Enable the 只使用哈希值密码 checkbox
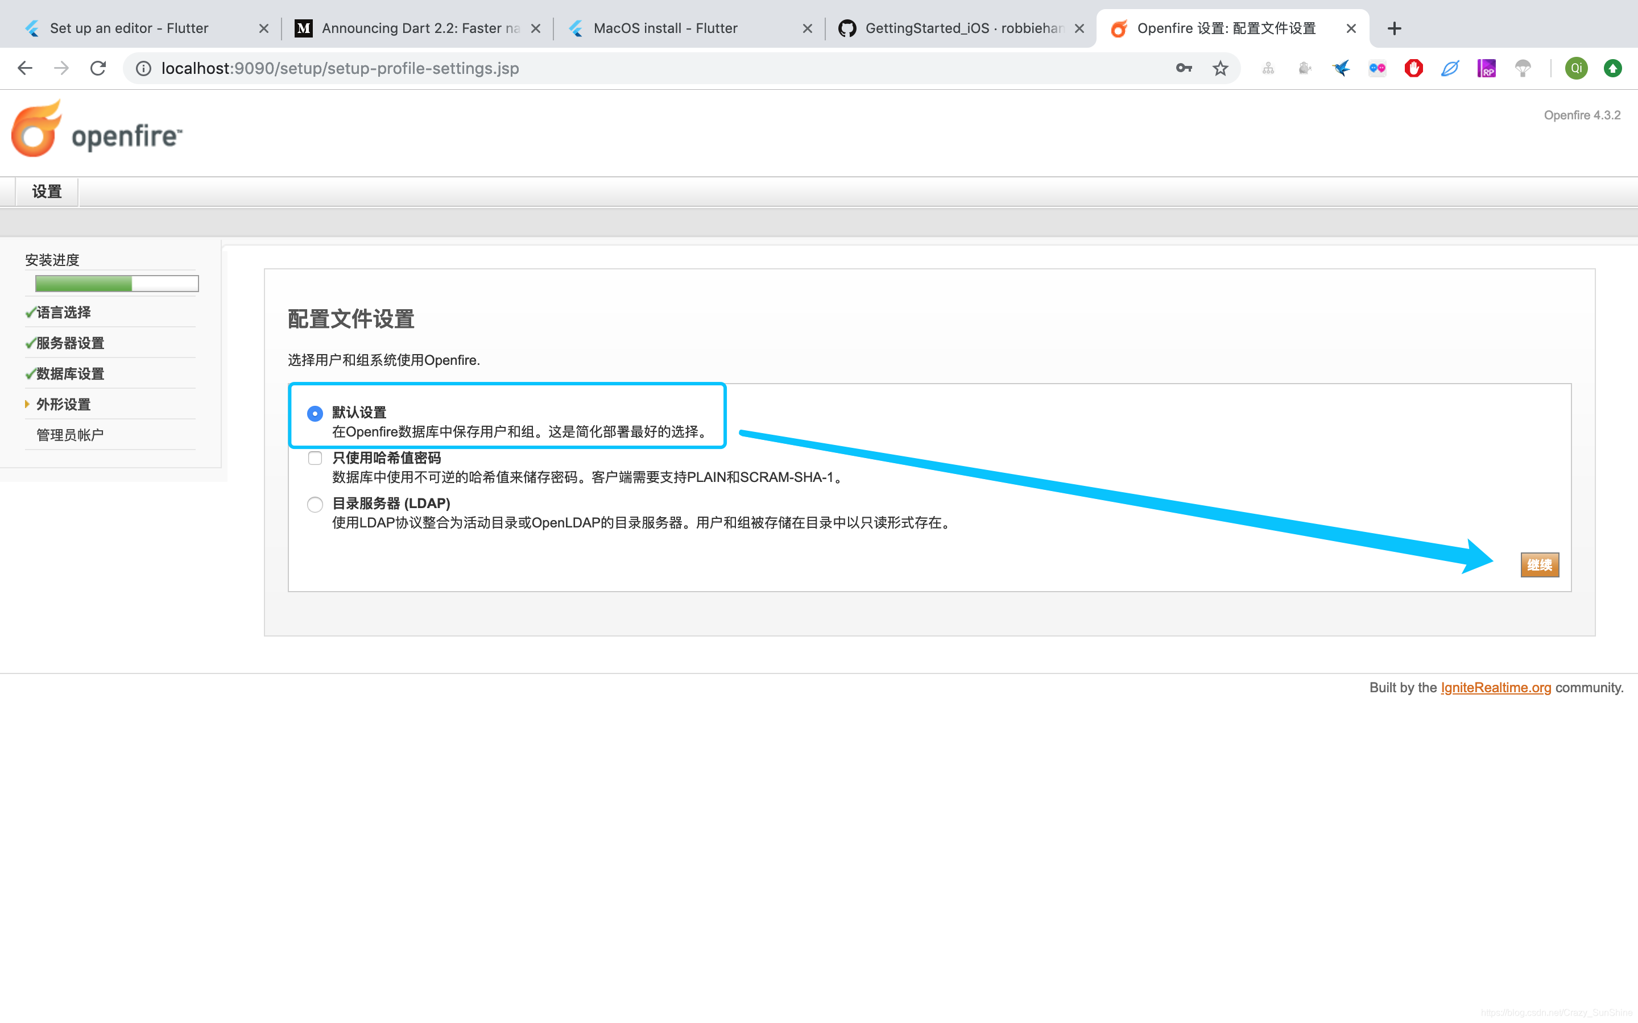Image resolution: width=1638 pixels, height=1023 pixels. pyautogui.click(x=315, y=458)
